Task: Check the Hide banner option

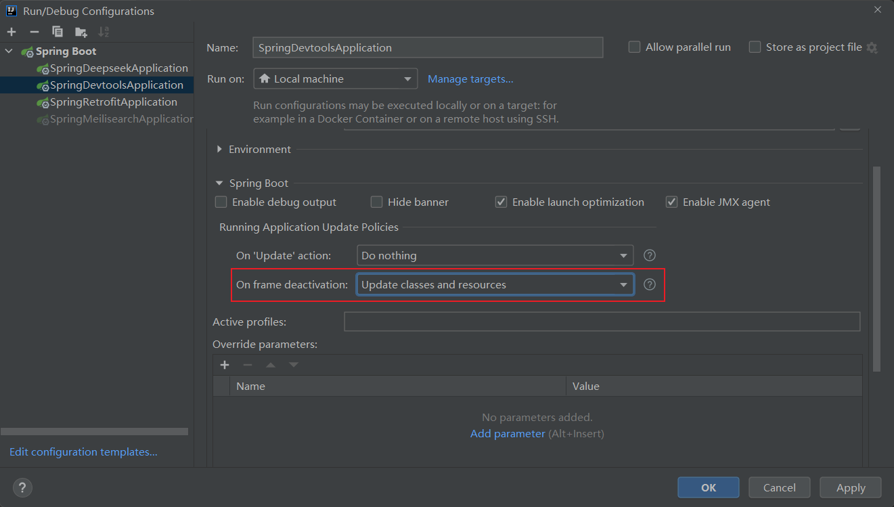Action: click(376, 202)
